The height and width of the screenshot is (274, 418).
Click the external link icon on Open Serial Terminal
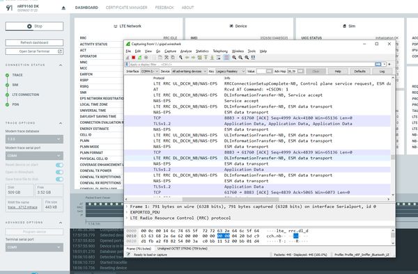pyautogui.click(x=60, y=51)
